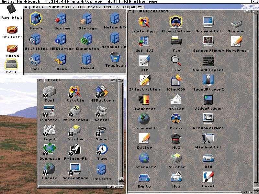The width and height of the screenshot is (259, 194).
Task: Select the Overscan preferences icon
Action: [49, 150]
